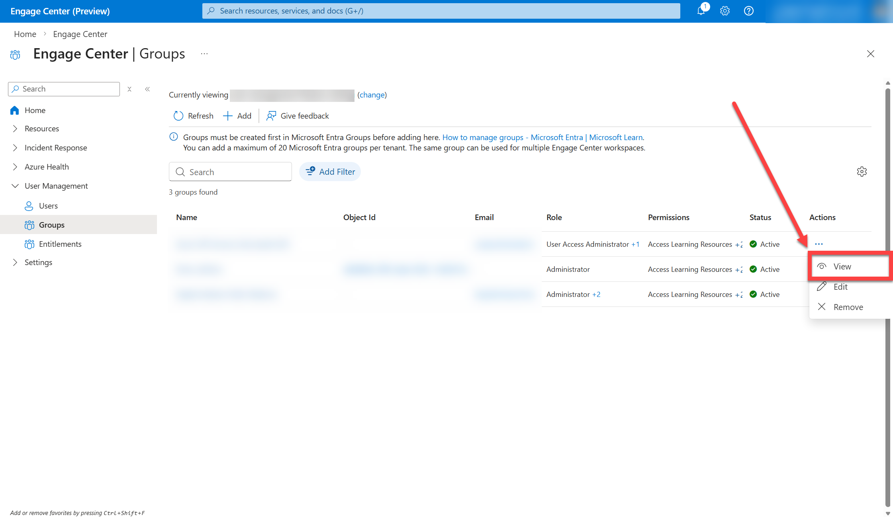This screenshot has height=517, width=893.
Task: Expand the Resources section
Action: click(x=15, y=129)
